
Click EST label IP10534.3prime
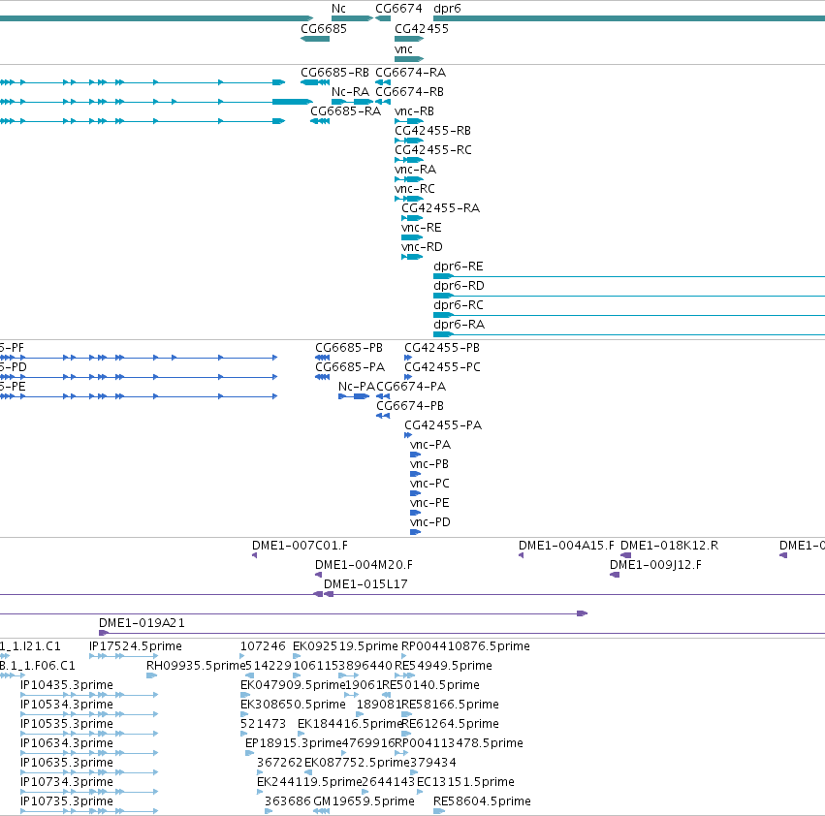(67, 705)
